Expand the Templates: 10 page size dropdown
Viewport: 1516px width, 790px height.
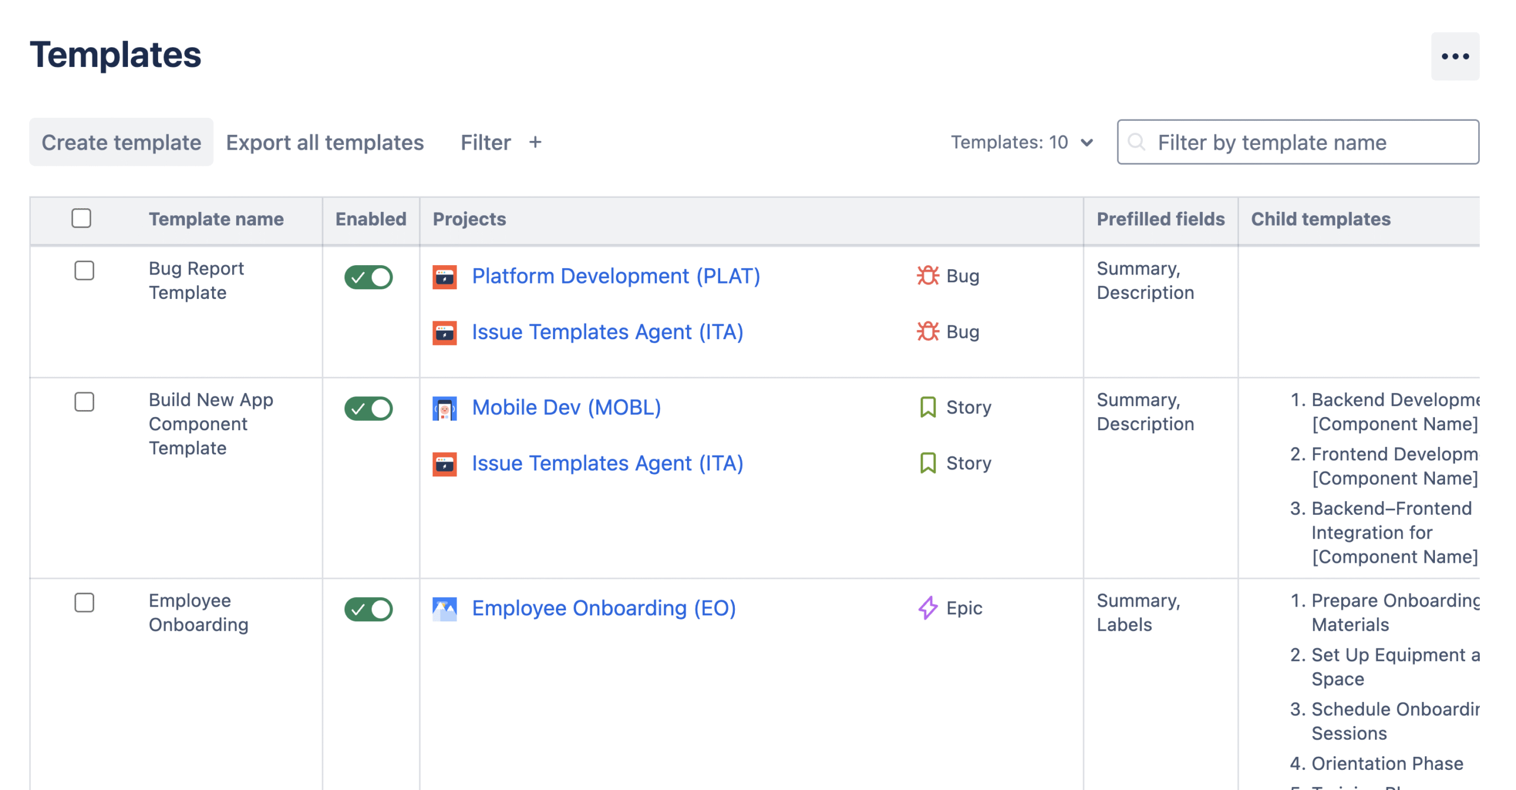coord(1022,142)
